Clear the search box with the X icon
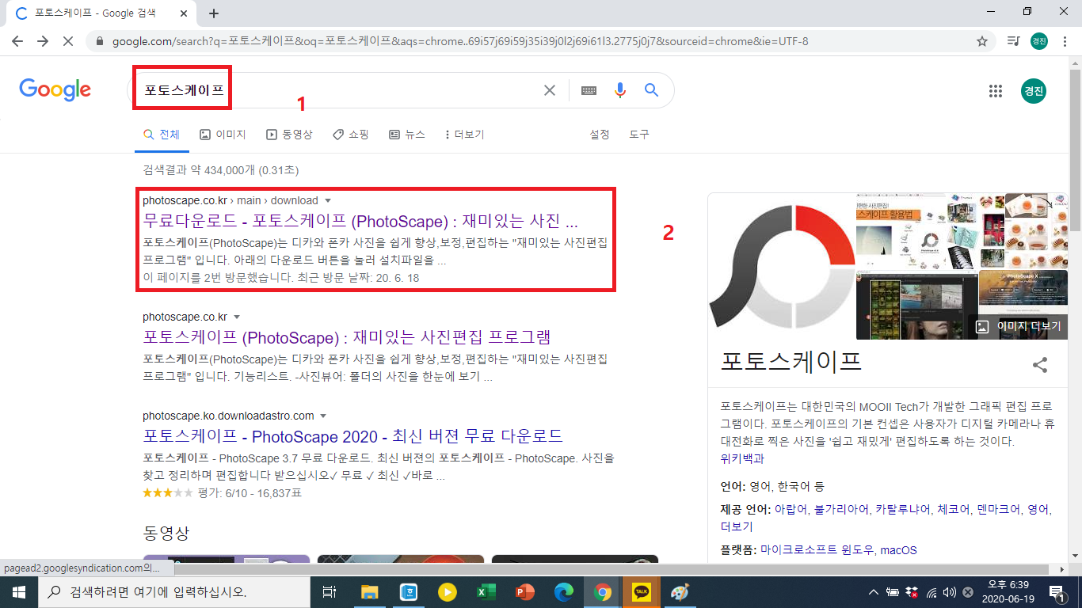This screenshot has height=608, width=1082. 550,90
